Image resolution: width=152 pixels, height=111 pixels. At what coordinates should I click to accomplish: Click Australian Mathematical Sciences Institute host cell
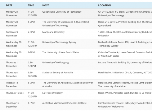click(65, 103)
